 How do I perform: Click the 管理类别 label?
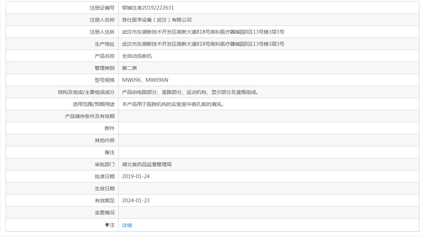click(105, 68)
